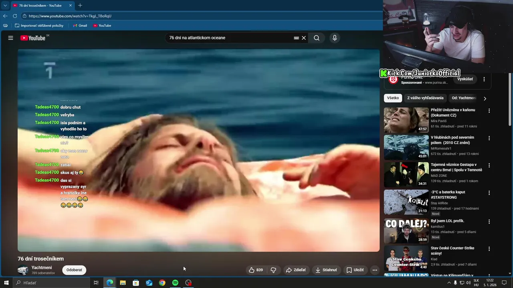This screenshot has height=288, width=513.
Task: Switch input language SLK HU indicator
Action: click(476, 283)
